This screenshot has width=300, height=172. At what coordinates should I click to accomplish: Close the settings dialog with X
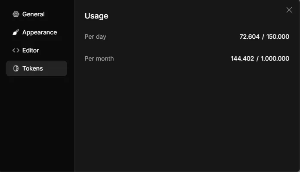click(x=289, y=10)
